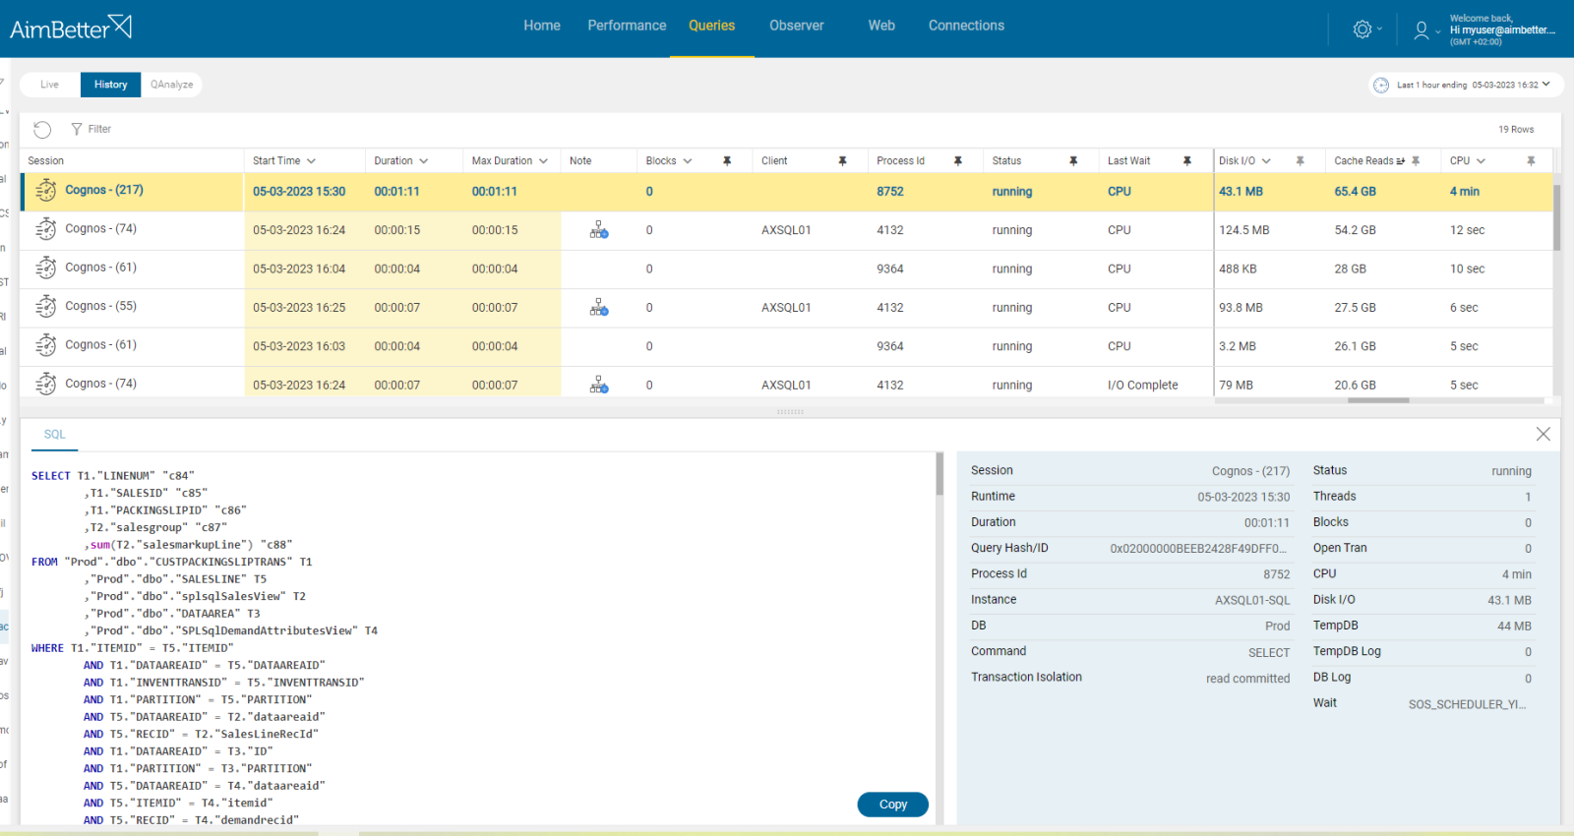Click the 19 Rows counter
Screen dimensions: 1574x836
(1516, 129)
